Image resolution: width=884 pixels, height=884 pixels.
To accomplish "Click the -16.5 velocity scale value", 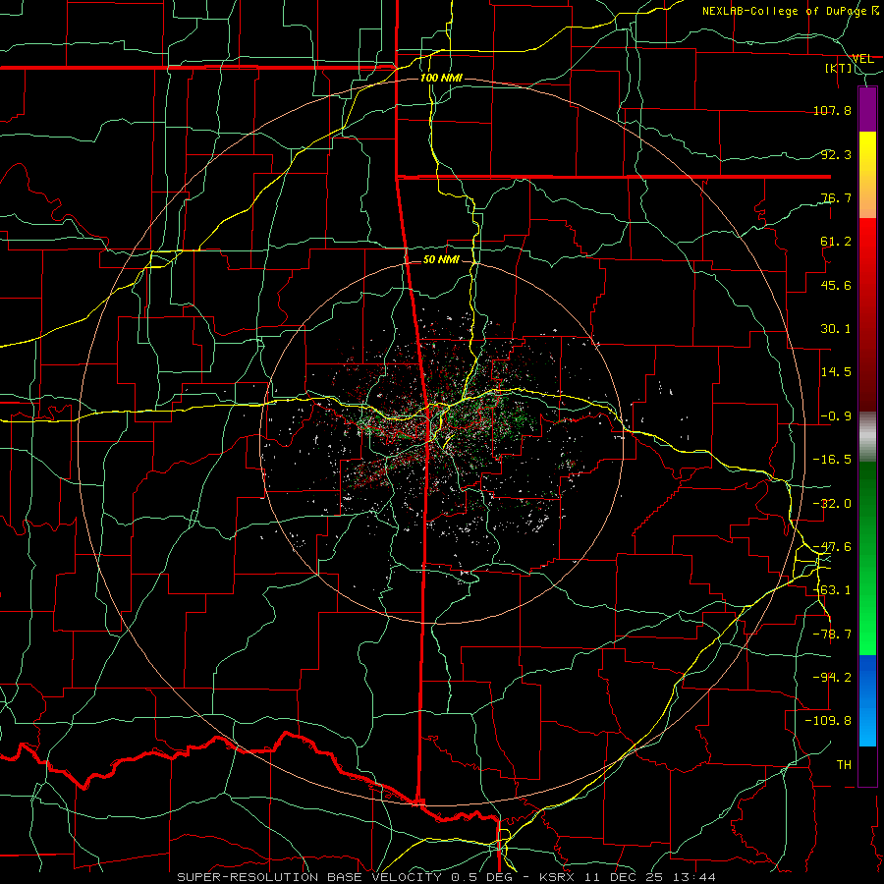I will point(832,460).
